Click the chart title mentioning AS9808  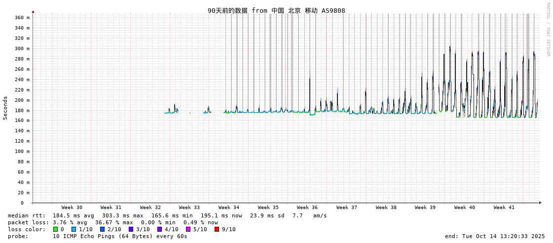click(x=276, y=10)
